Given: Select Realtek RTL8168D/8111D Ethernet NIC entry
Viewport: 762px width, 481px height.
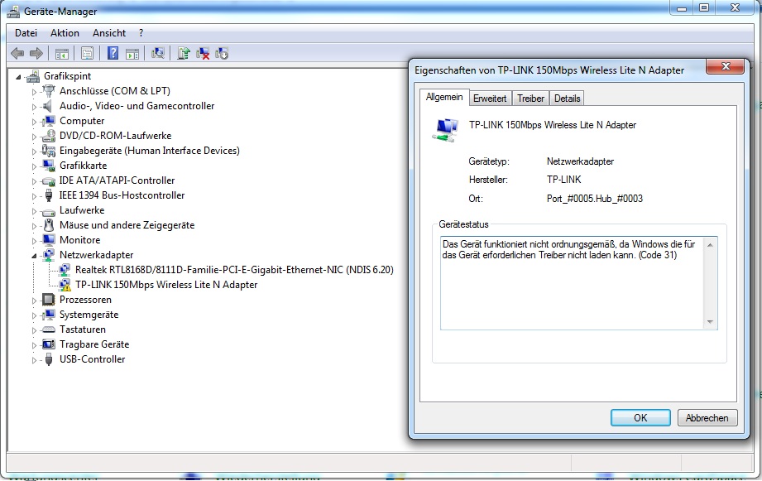Looking at the screenshot, I should click(234, 270).
